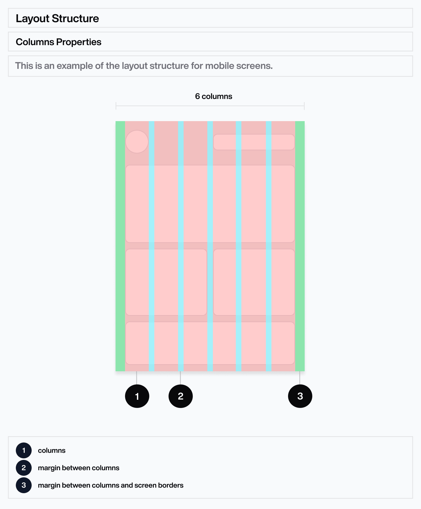Click the Layout Structure heading
The height and width of the screenshot is (509, 421).
pos(57,18)
